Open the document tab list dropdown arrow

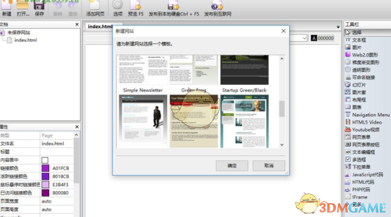point(338,27)
